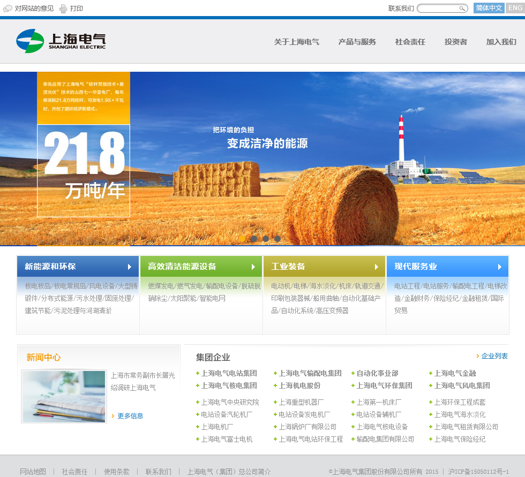Click plus icon beside 上海锅炉厂有限公司
525x477 pixels.
pos(275,427)
